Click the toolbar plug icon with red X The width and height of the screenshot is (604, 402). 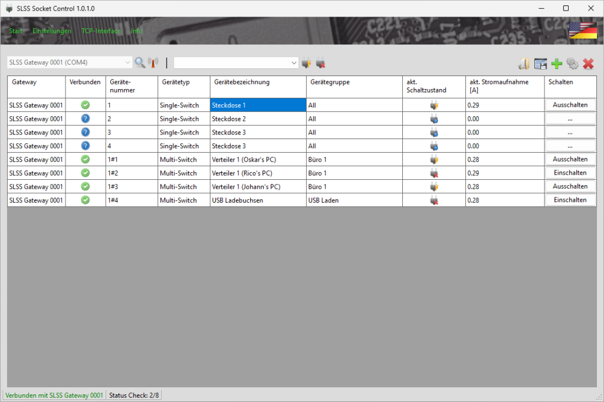point(320,62)
